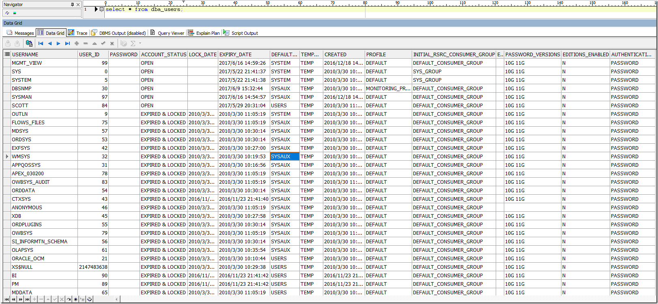Image resolution: width=658 pixels, height=304 pixels.
Task: Sort by EXPIRY_DATE column header
Action: click(x=244, y=54)
